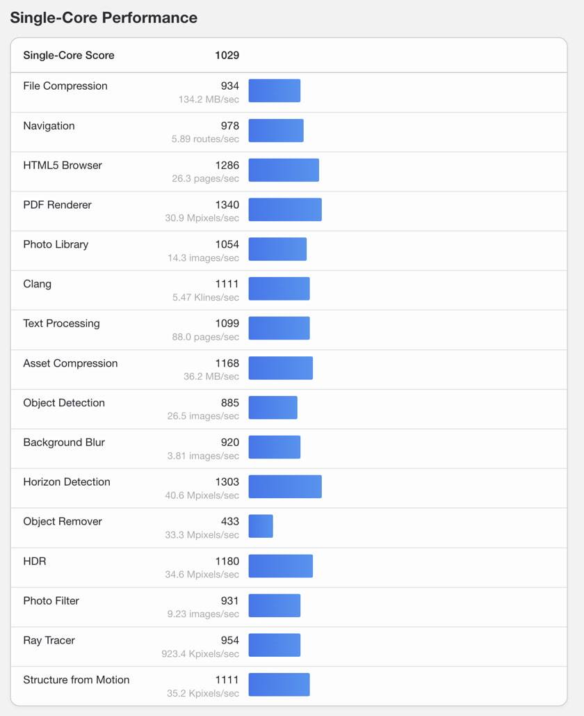Click the Text Processing score bar
This screenshot has height=716, width=584.
coord(279,328)
